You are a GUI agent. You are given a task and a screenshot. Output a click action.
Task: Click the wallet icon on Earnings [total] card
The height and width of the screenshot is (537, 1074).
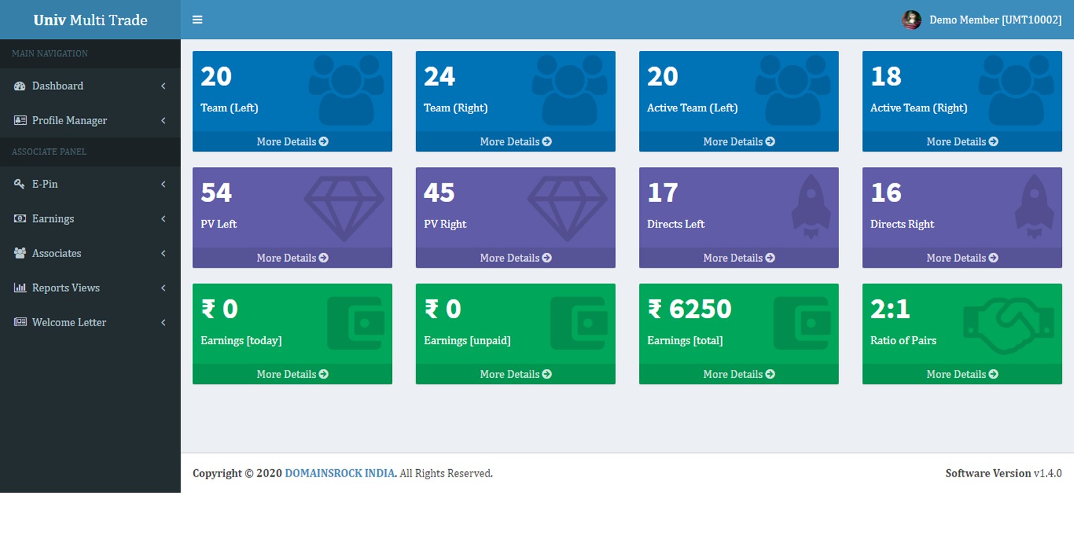(x=803, y=324)
